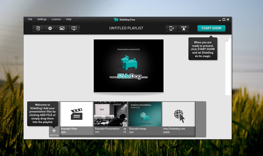263x156 pixels.
Task: Click the SlideDog preview slide
Action: [128, 66]
